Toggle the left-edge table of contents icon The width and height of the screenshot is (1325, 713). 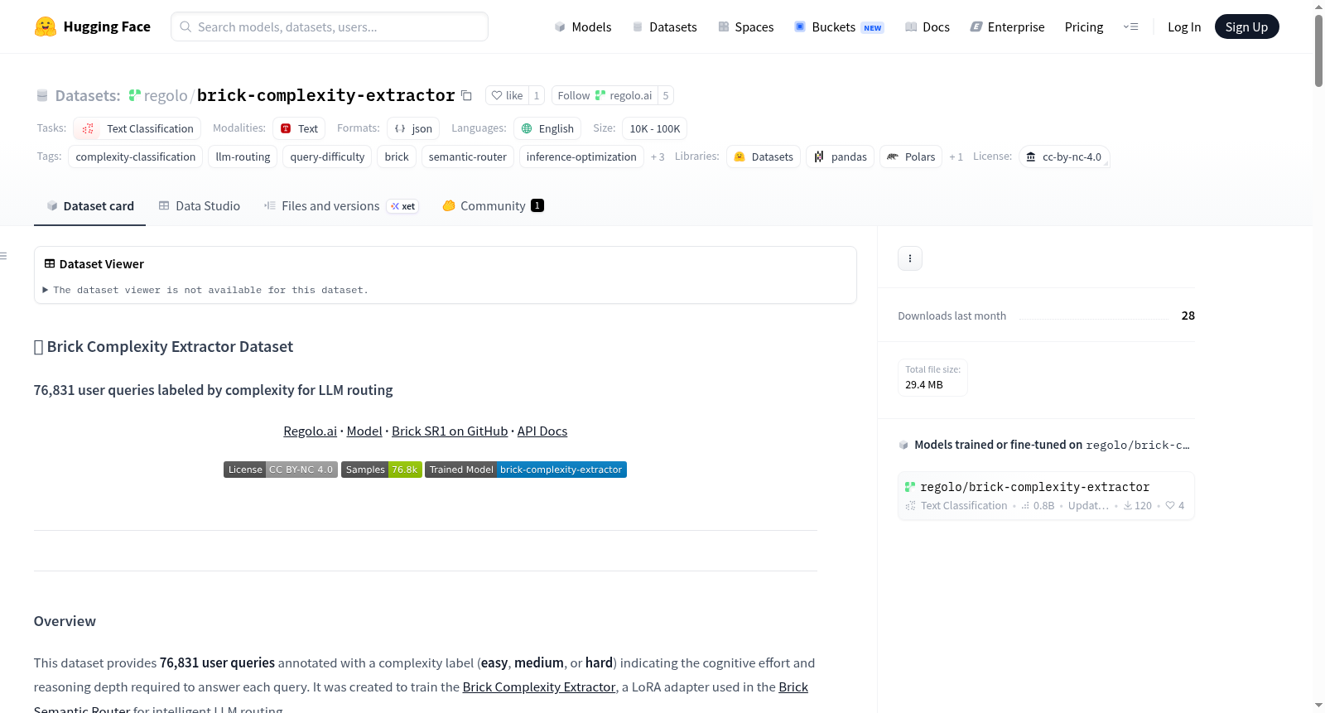(x=3, y=256)
